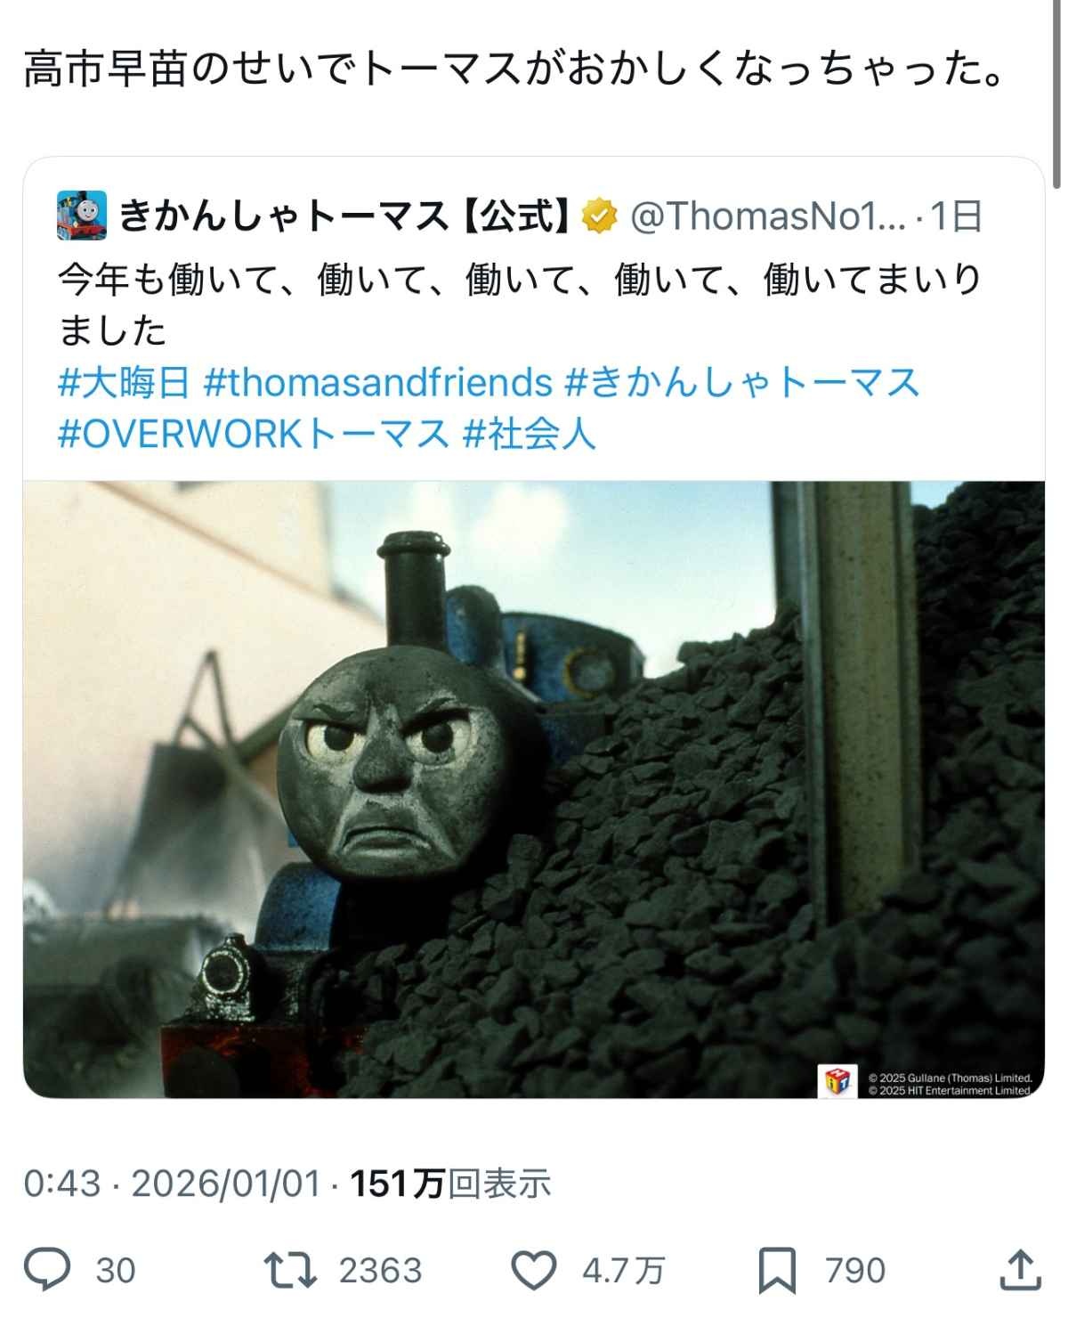Open hashtag #きかんしゃトーマス
The width and height of the screenshot is (1068, 1318).
pos(742,382)
